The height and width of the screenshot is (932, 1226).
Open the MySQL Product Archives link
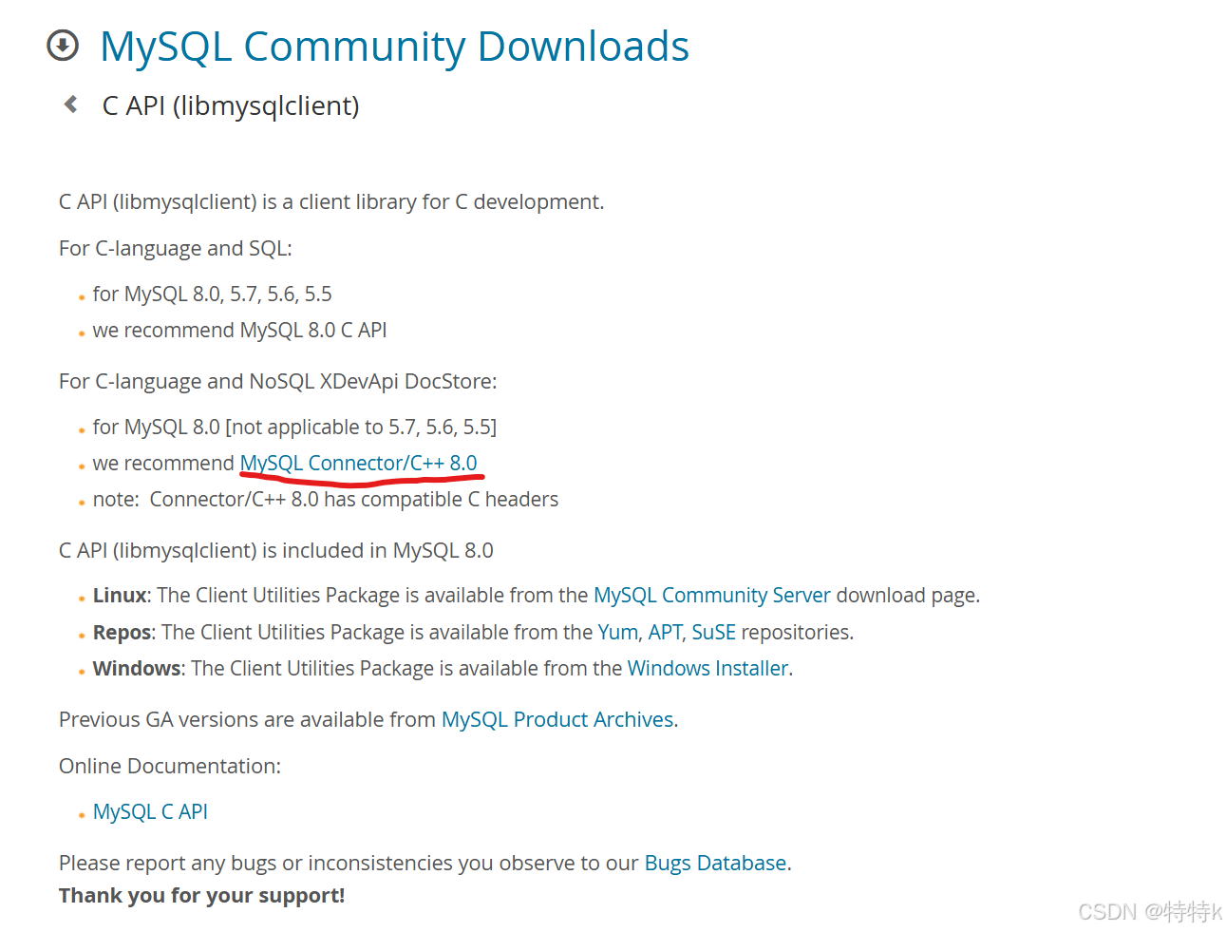pyautogui.click(x=557, y=719)
